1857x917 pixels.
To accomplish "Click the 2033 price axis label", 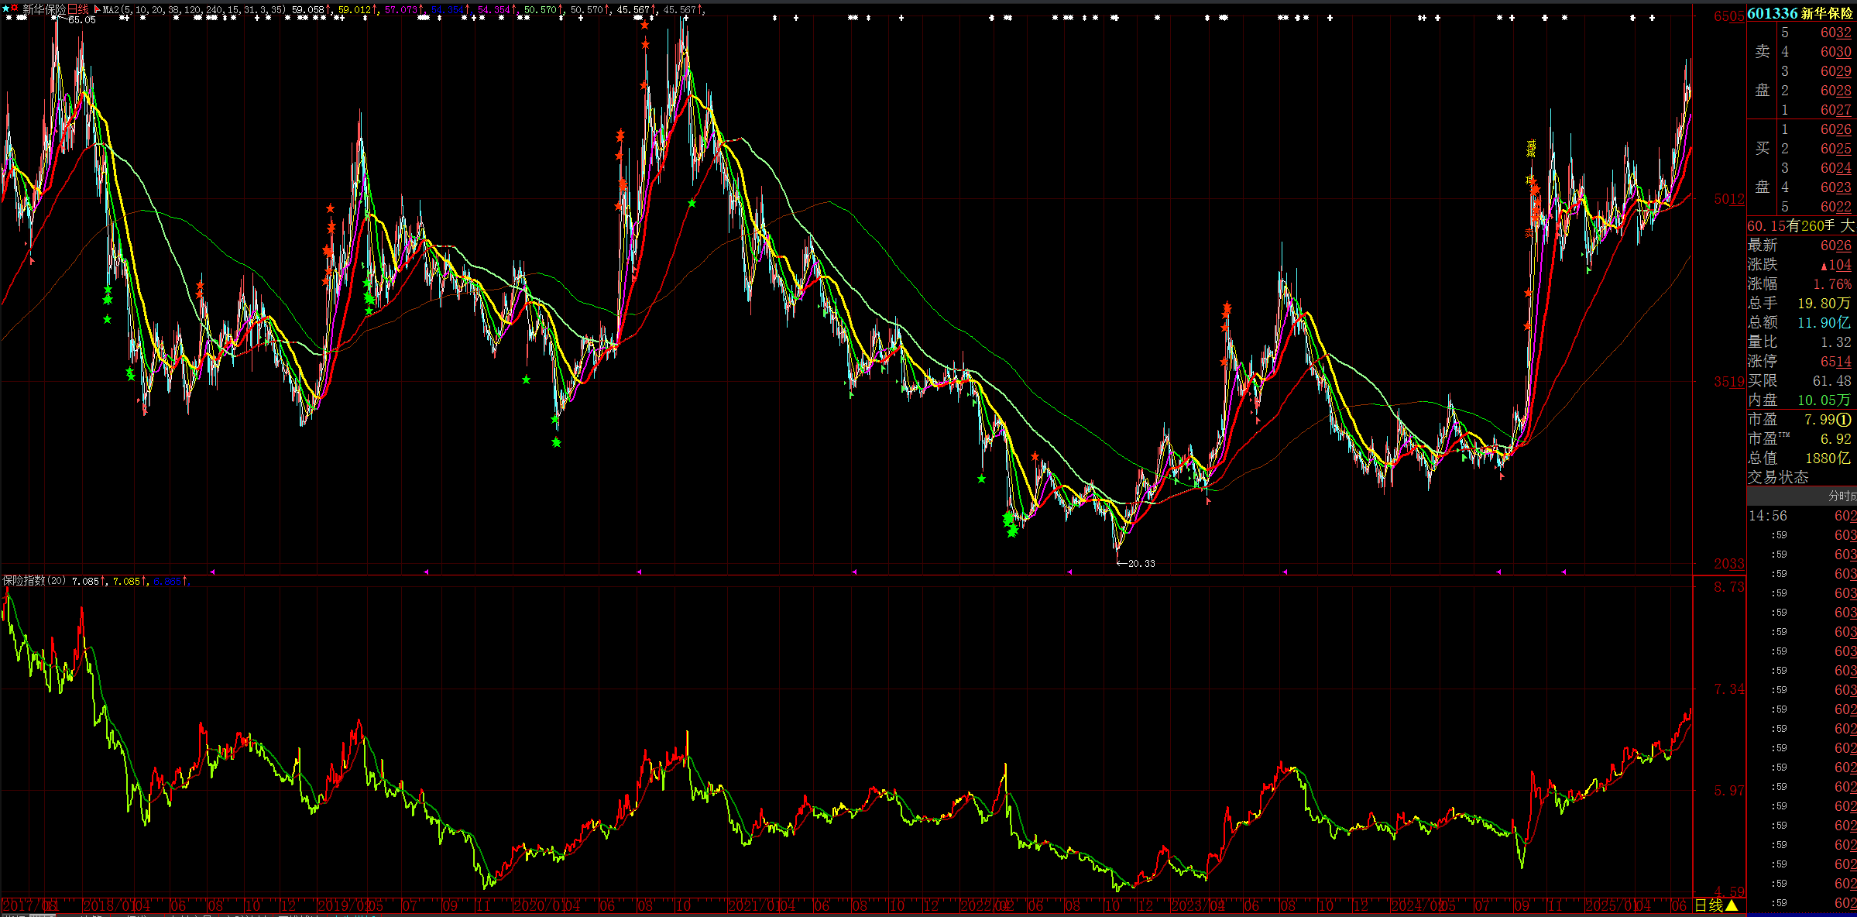I will tap(1729, 564).
